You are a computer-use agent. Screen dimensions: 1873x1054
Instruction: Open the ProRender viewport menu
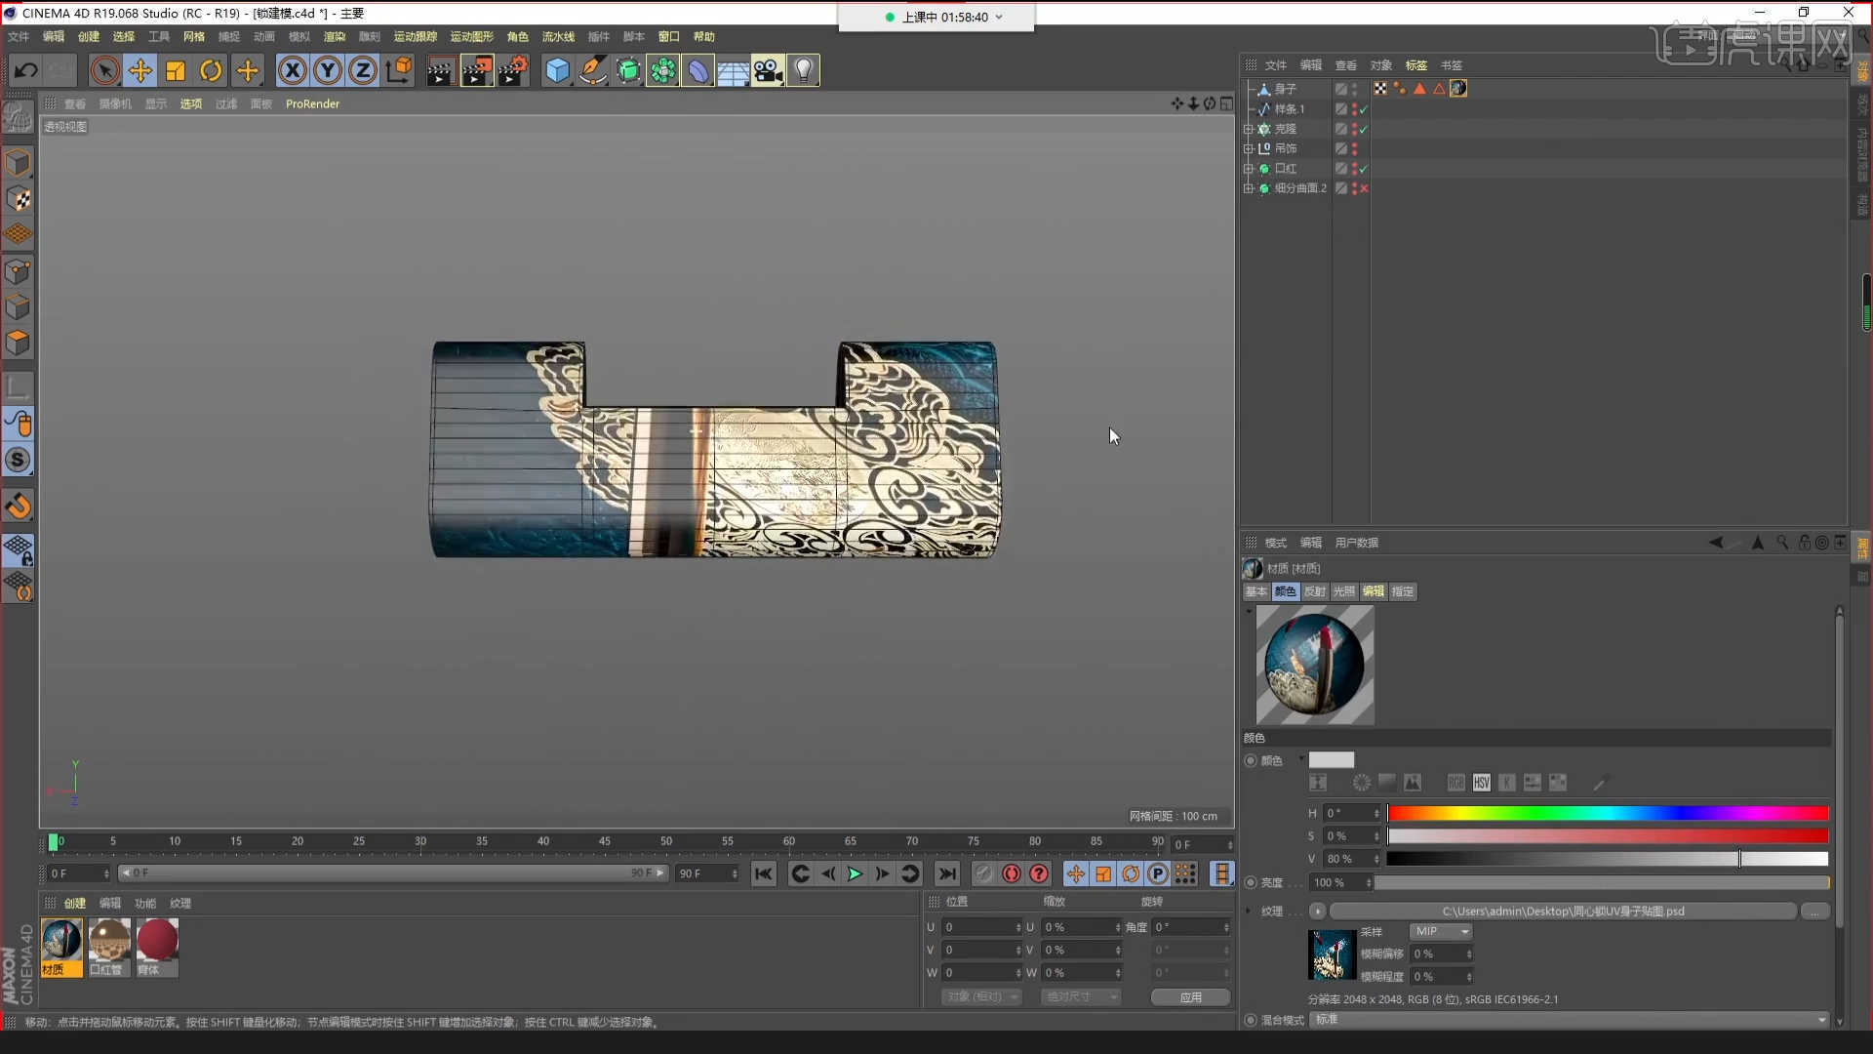click(x=312, y=103)
